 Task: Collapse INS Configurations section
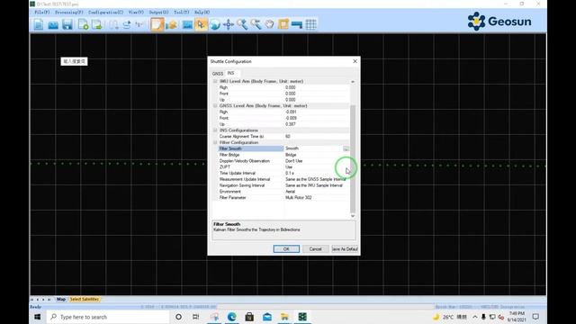215,130
